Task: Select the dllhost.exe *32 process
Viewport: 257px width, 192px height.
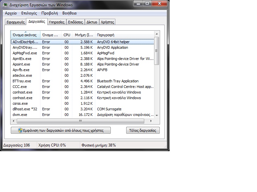Action: point(82,109)
